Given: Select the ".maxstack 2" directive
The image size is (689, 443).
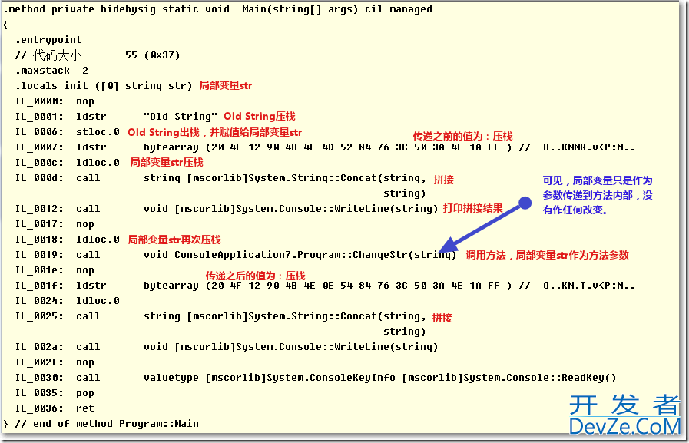Looking at the screenshot, I should (51, 71).
